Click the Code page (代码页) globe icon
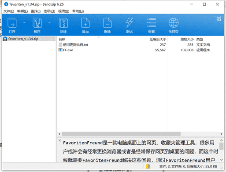This screenshot has width=226, height=172. click(x=174, y=23)
